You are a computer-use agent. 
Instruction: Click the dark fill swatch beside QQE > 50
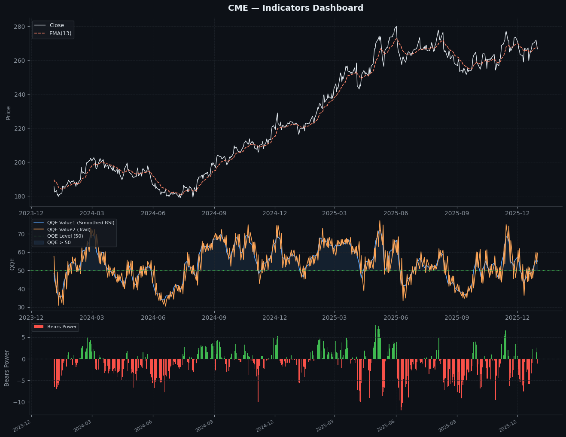(x=39, y=242)
